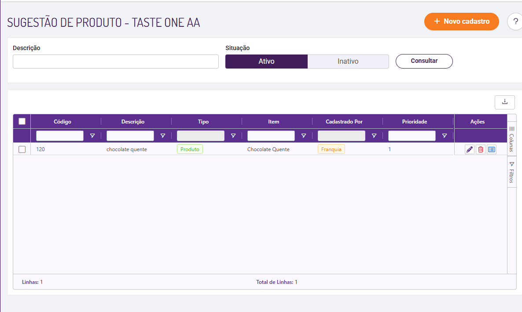Open the Cadastrado Por filter dropdown
This screenshot has width=522, height=312.
click(342, 136)
